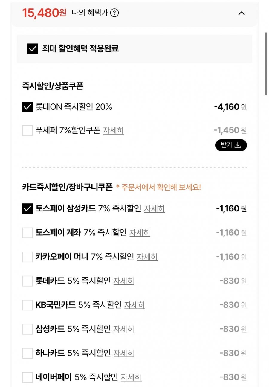Collapse the 나의 혜택가 panel chevron
The height and width of the screenshot is (387, 269).
(x=241, y=13)
